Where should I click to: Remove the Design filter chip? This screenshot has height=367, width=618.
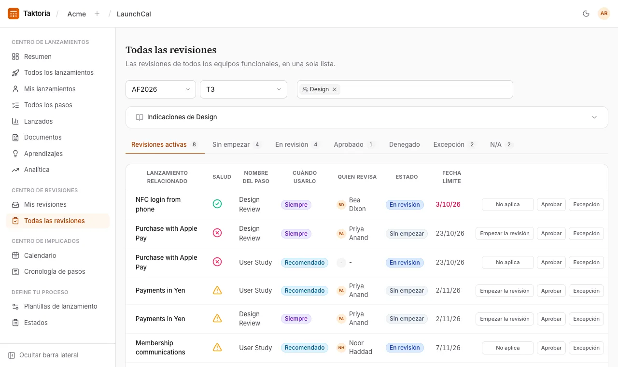click(335, 89)
